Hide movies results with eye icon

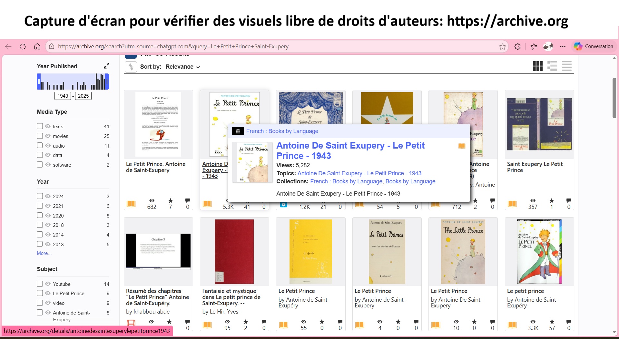coord(48,136)
